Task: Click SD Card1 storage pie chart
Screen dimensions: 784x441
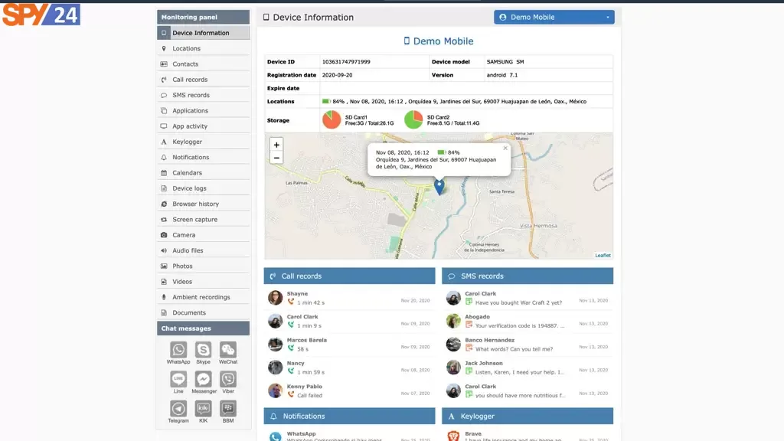Action: coord(332,120)
